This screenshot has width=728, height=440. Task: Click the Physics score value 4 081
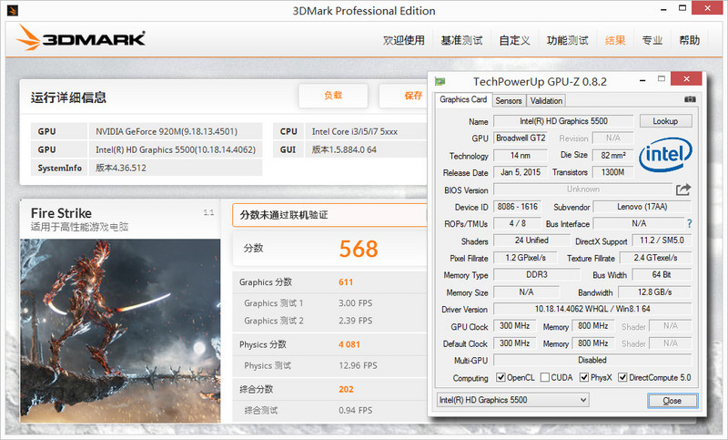(x=349, y=344)
